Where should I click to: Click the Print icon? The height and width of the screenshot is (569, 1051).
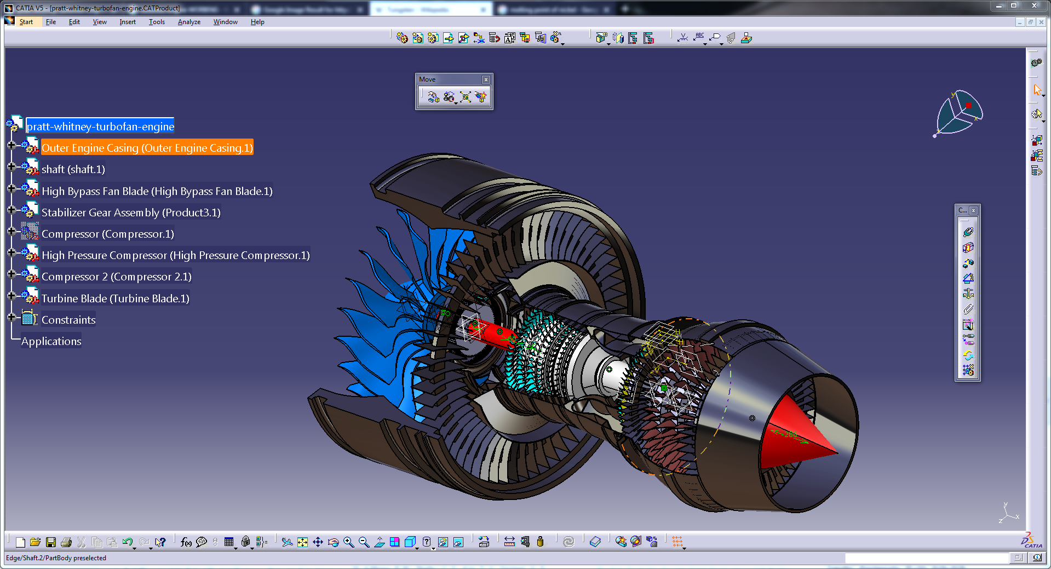point(66,542)
